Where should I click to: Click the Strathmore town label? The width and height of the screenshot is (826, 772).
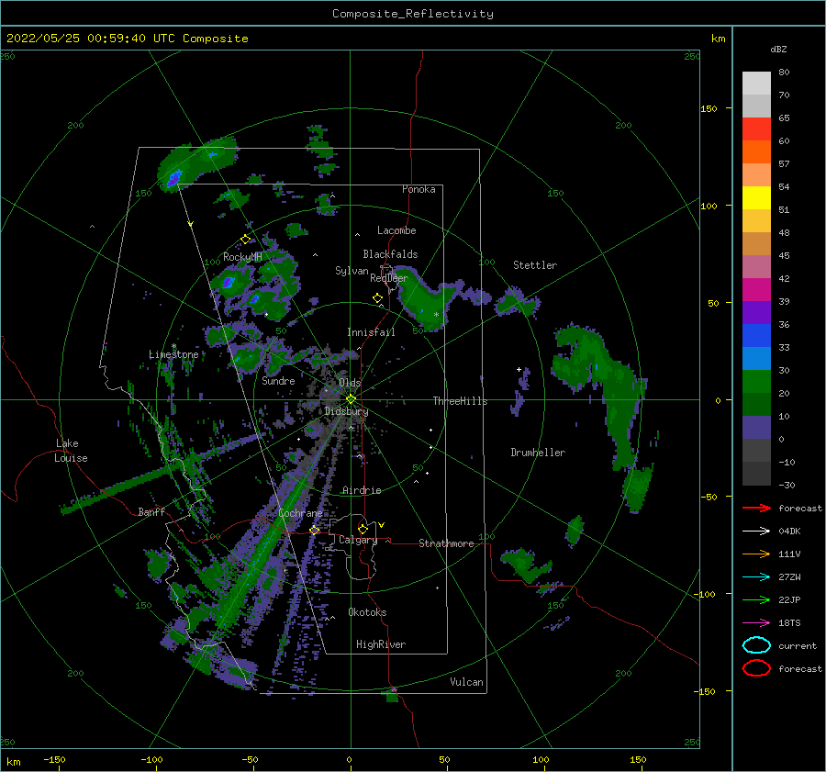(446, 543)
